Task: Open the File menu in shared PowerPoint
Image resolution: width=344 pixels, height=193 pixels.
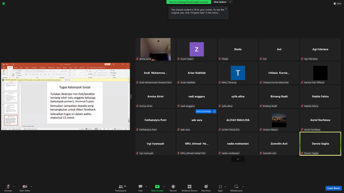Action: 4,68
